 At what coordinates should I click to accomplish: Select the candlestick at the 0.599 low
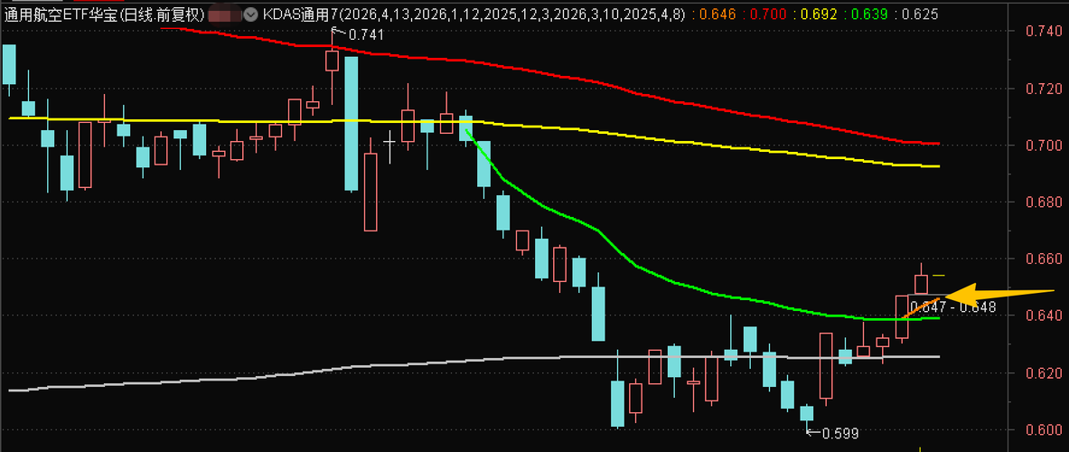(807, 413)
